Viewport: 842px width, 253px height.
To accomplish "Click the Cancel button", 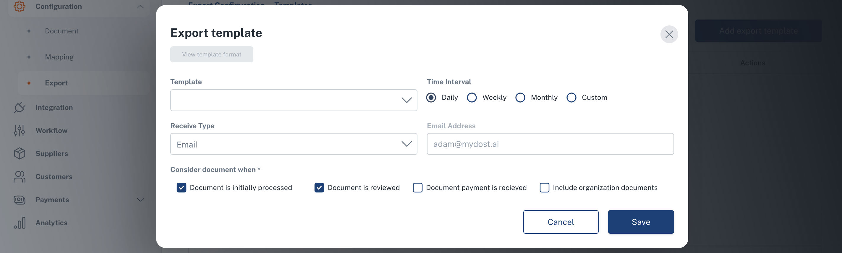I will [561, 222].
